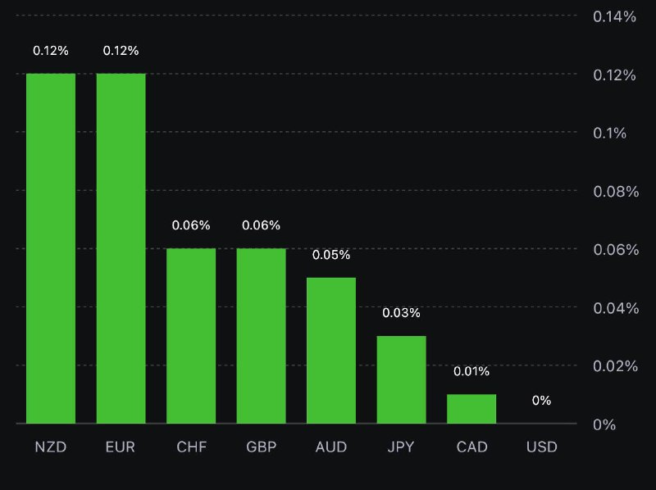This screenshot has height=490, width=656.
Task: Click the short CAD bar
Action: pos(471,408)
